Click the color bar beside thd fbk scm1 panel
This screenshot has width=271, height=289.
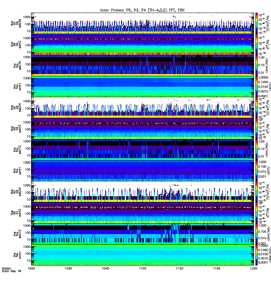click(x=257, y=171)
